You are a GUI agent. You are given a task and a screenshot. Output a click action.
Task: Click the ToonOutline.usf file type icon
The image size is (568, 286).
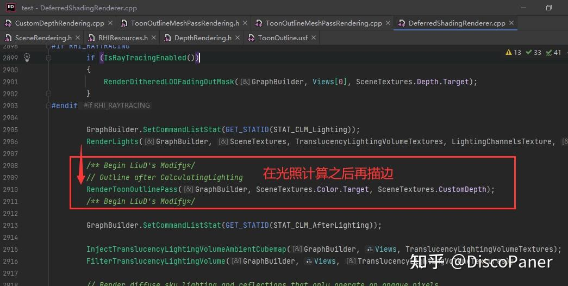click(x=251, y=38)
